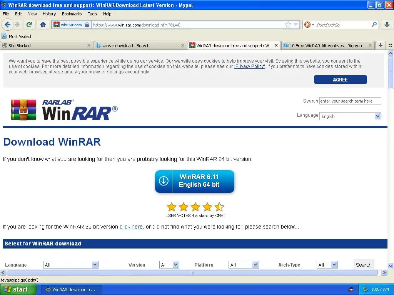This screenshot has height=295, width=394.
Task: Focus the site search term field
Action: [x=350, y=101]
